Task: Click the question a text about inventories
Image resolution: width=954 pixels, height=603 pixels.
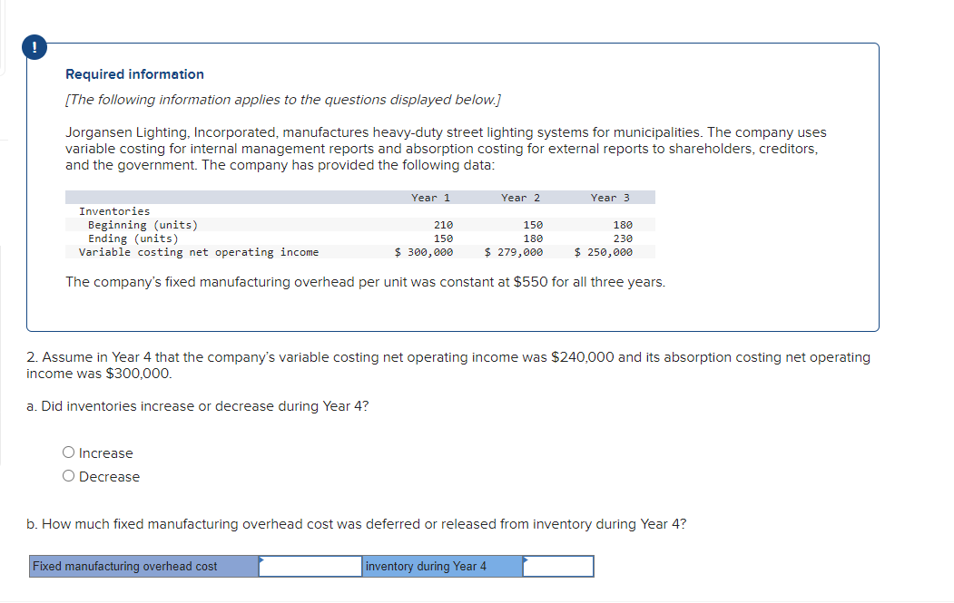Action: pos(198,406)
